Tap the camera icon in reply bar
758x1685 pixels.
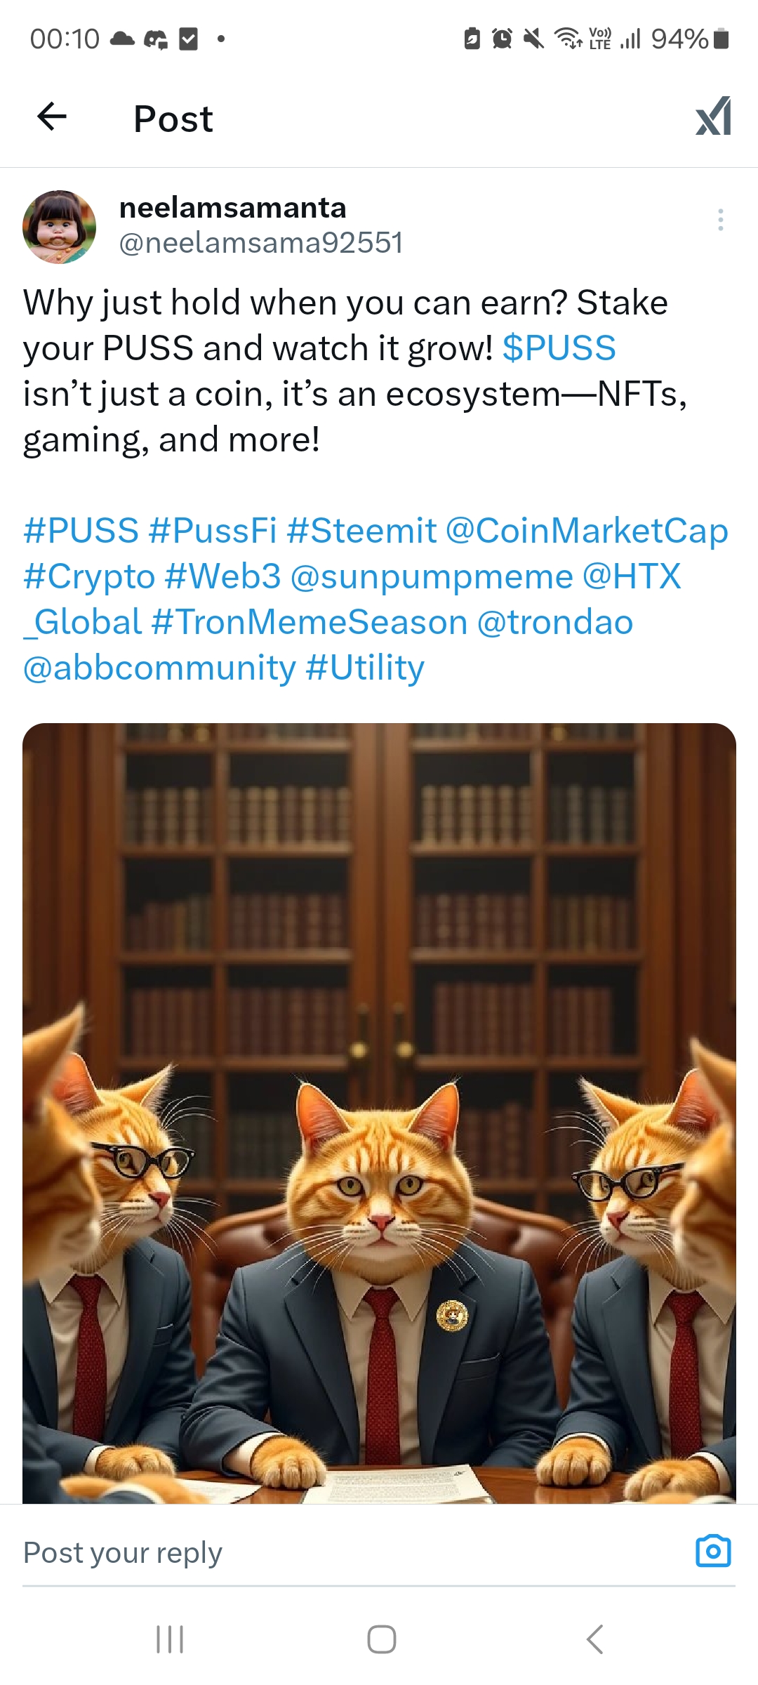click(x=713, y=1551)
